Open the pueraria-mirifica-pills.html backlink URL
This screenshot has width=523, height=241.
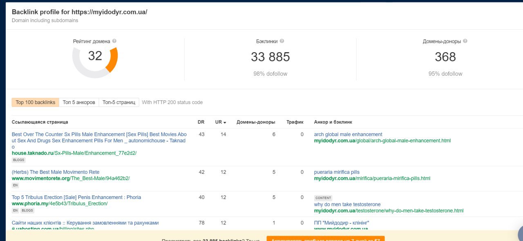coord(372,178)
